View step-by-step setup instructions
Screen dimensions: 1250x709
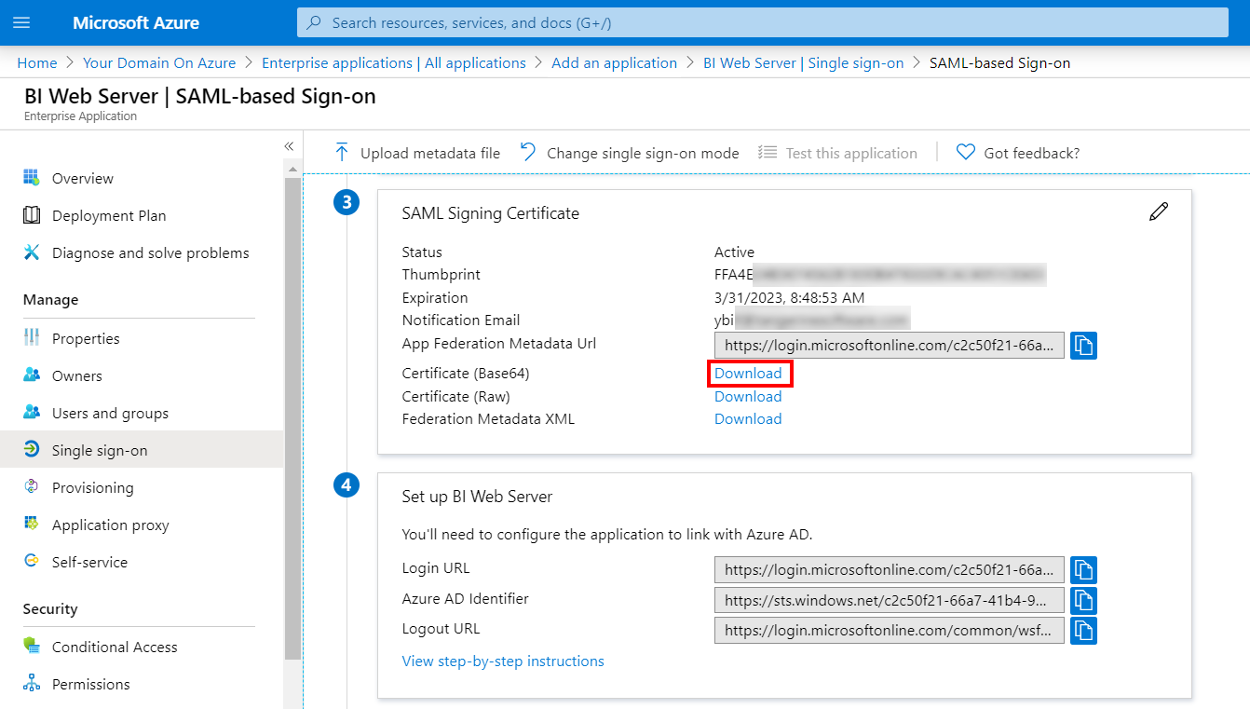tap(503, 661)
